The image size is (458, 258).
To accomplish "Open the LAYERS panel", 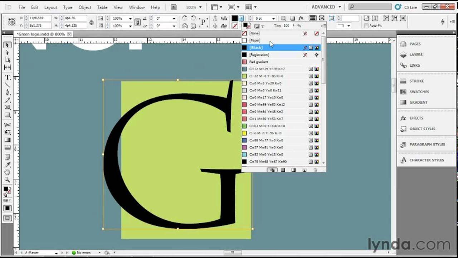I will pyautogui.click(x=416, y=54).
